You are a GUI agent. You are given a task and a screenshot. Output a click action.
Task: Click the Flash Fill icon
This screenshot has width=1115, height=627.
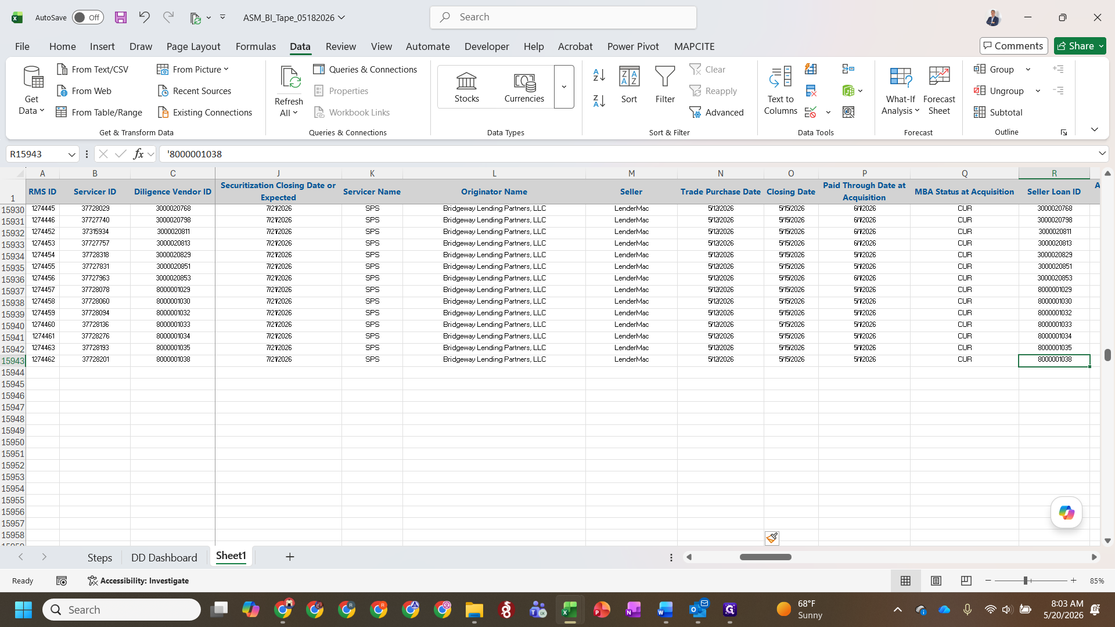click(811, 69)
